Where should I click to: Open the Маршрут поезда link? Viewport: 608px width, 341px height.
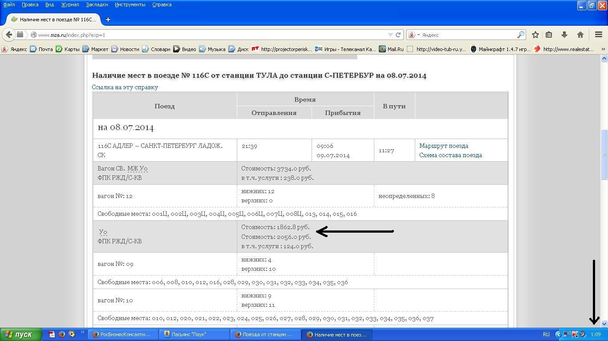(x=443, y=146)
